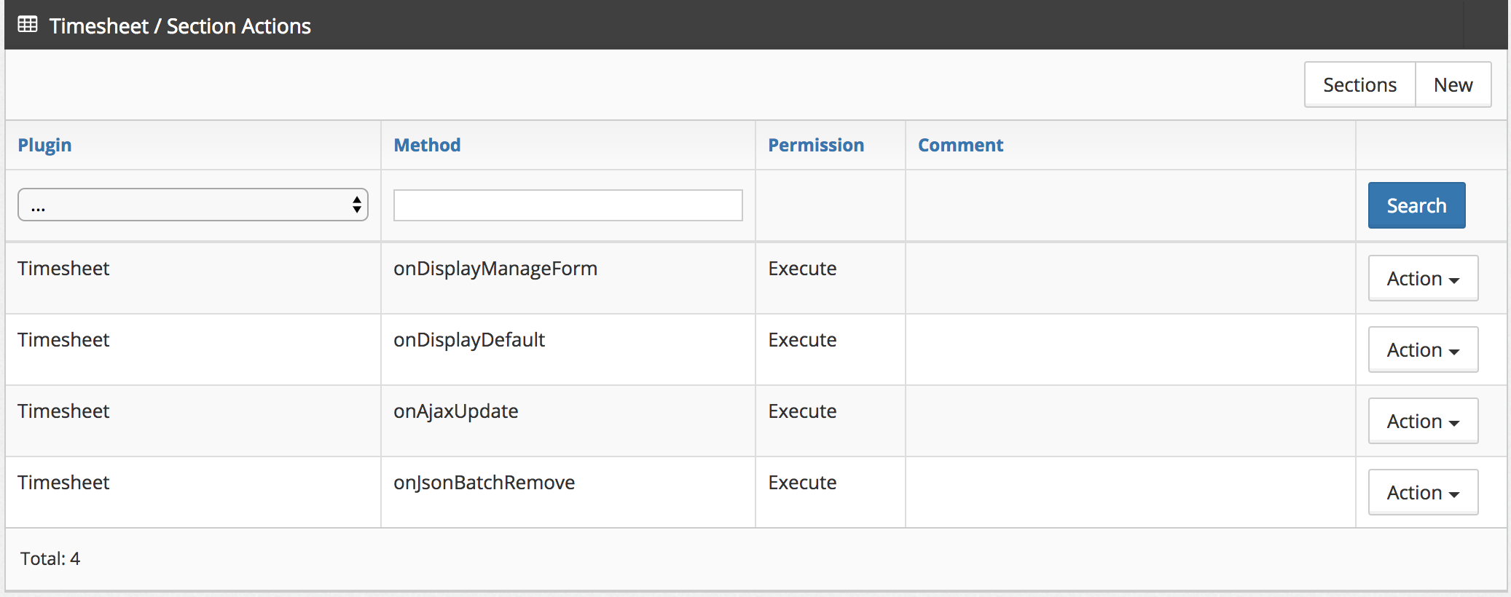This screenshot has width=1511, height=597.
Task: Open Action dropdown for onAjaxUpdate row
Action: (1422, 421)
